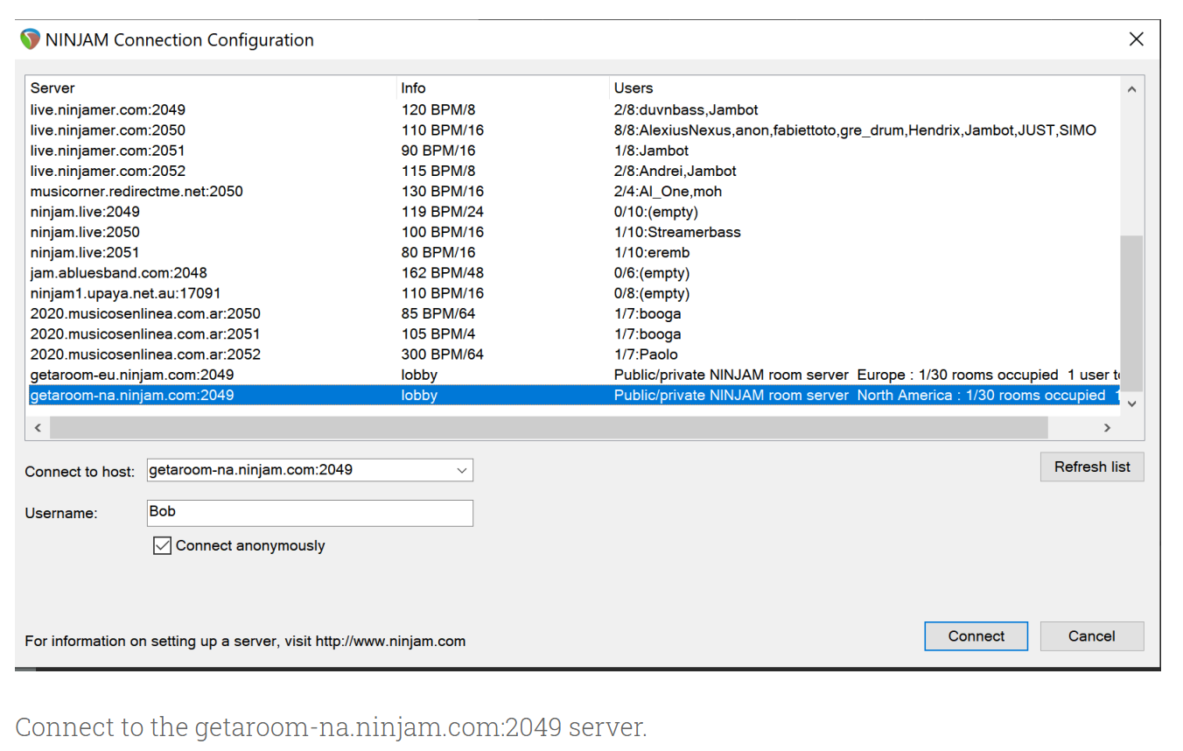Close the NINJAM Connection Configuration dialog

click(1136, 39)
